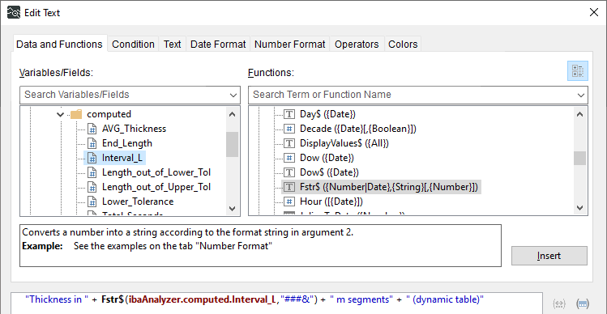Click the Length_out_of_Lower_Tol field icon
This screenshot has width=607, height=314.
click(x=92, y=172)
